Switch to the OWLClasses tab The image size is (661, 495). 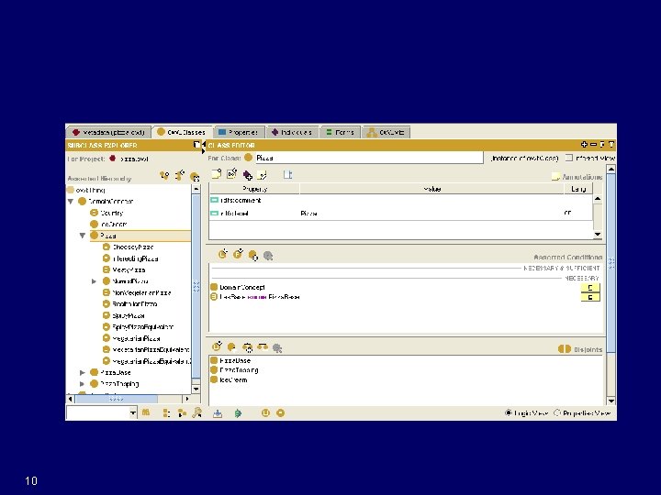(181, 132)
